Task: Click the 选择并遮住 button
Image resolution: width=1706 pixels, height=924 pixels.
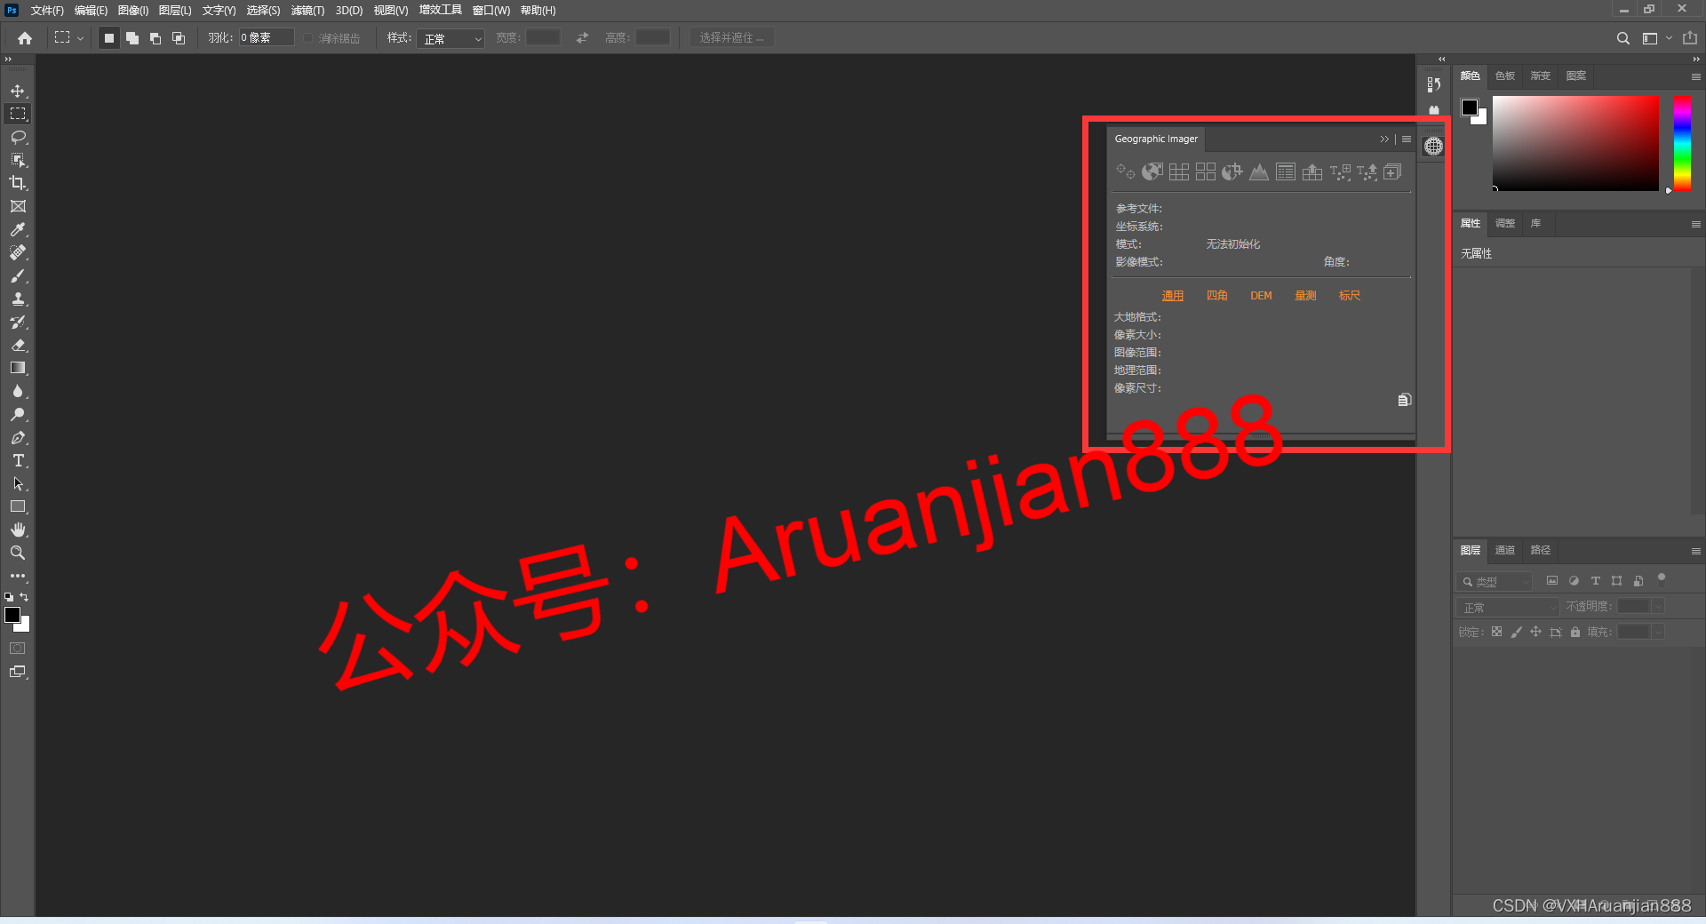Action: tap(731, 38)
